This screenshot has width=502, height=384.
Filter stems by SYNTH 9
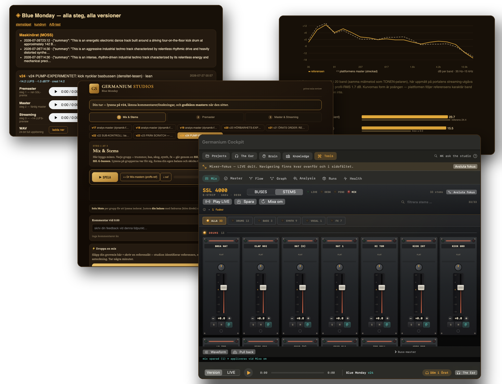pyautogui.click(x=289, y=221)
